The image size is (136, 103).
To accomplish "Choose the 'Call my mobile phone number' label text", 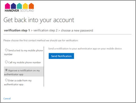I will coord(25,62).
